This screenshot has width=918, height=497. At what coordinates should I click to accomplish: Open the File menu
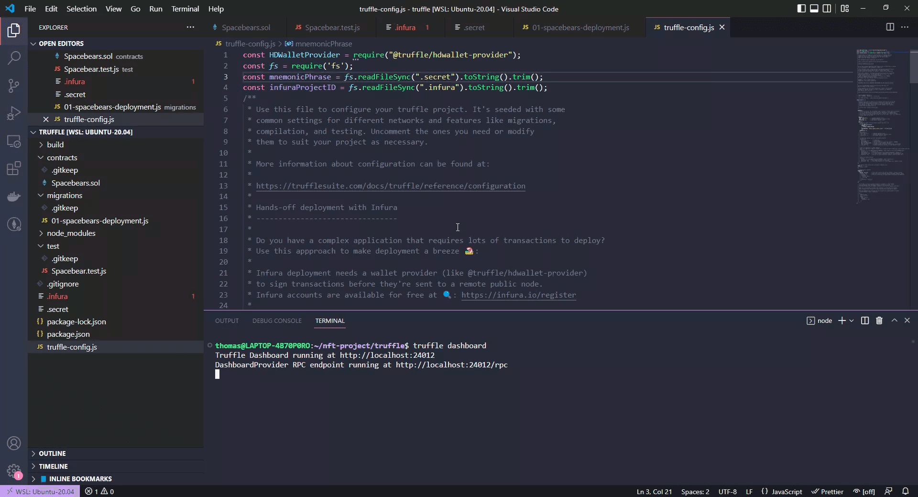pyautogui.click(x=30, y=9)
